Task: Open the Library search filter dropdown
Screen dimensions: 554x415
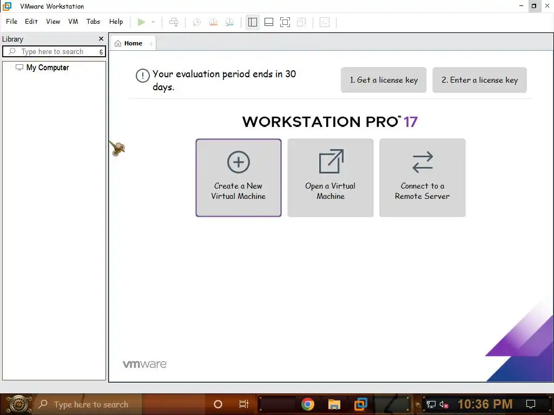Action: (x=101, y=52)
